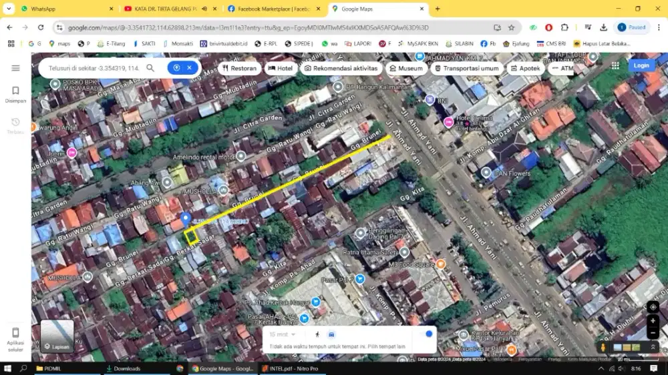668x375 pixels.
Task: Open the Terbaru recent places panel
Action: click(15, 126)
